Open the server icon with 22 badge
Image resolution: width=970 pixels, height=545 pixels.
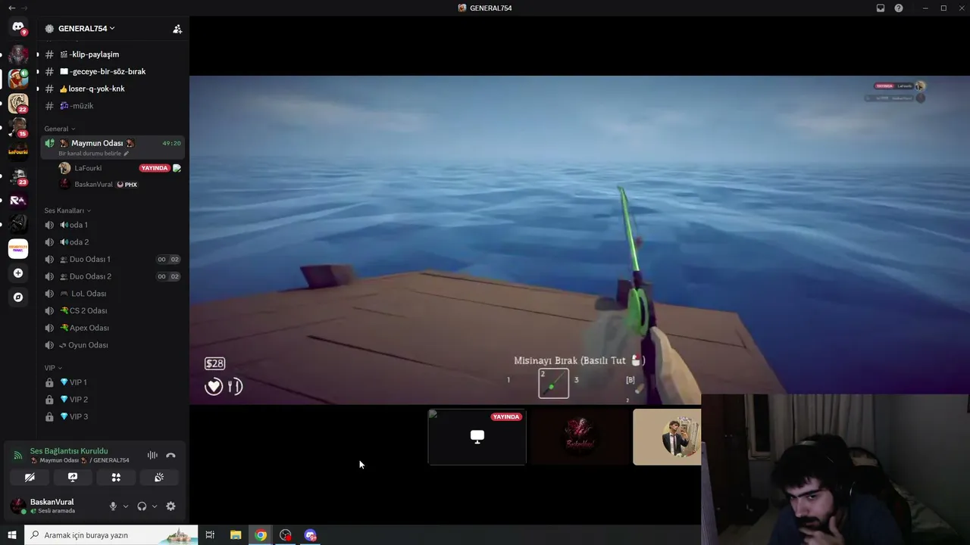click(x=18, y=102)
